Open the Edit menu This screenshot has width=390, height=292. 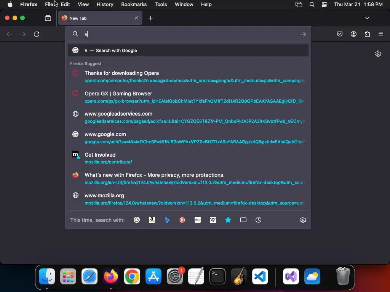[x=66, y=4]
